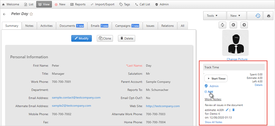Click sample.contact@testcompany.com email link
This screenshot has height=126, width=275.
76,97
